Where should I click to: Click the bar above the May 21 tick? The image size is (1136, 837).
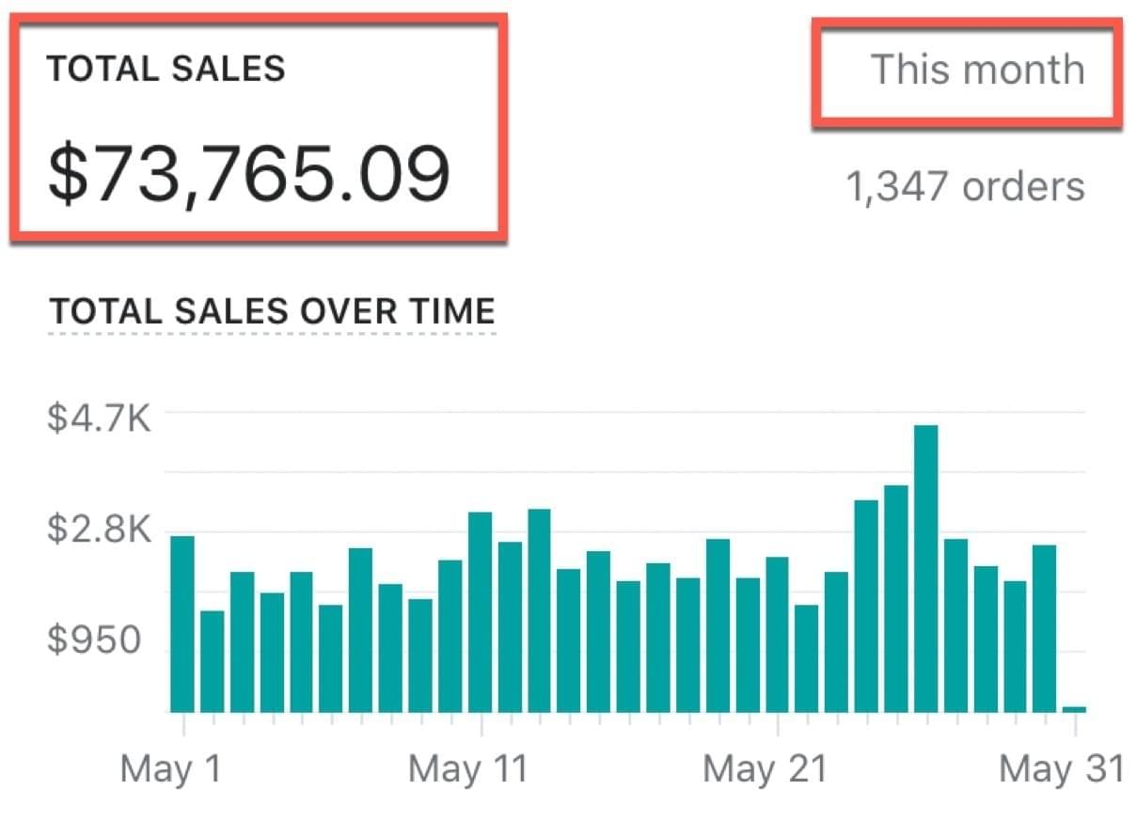click(x=777, y=635)
